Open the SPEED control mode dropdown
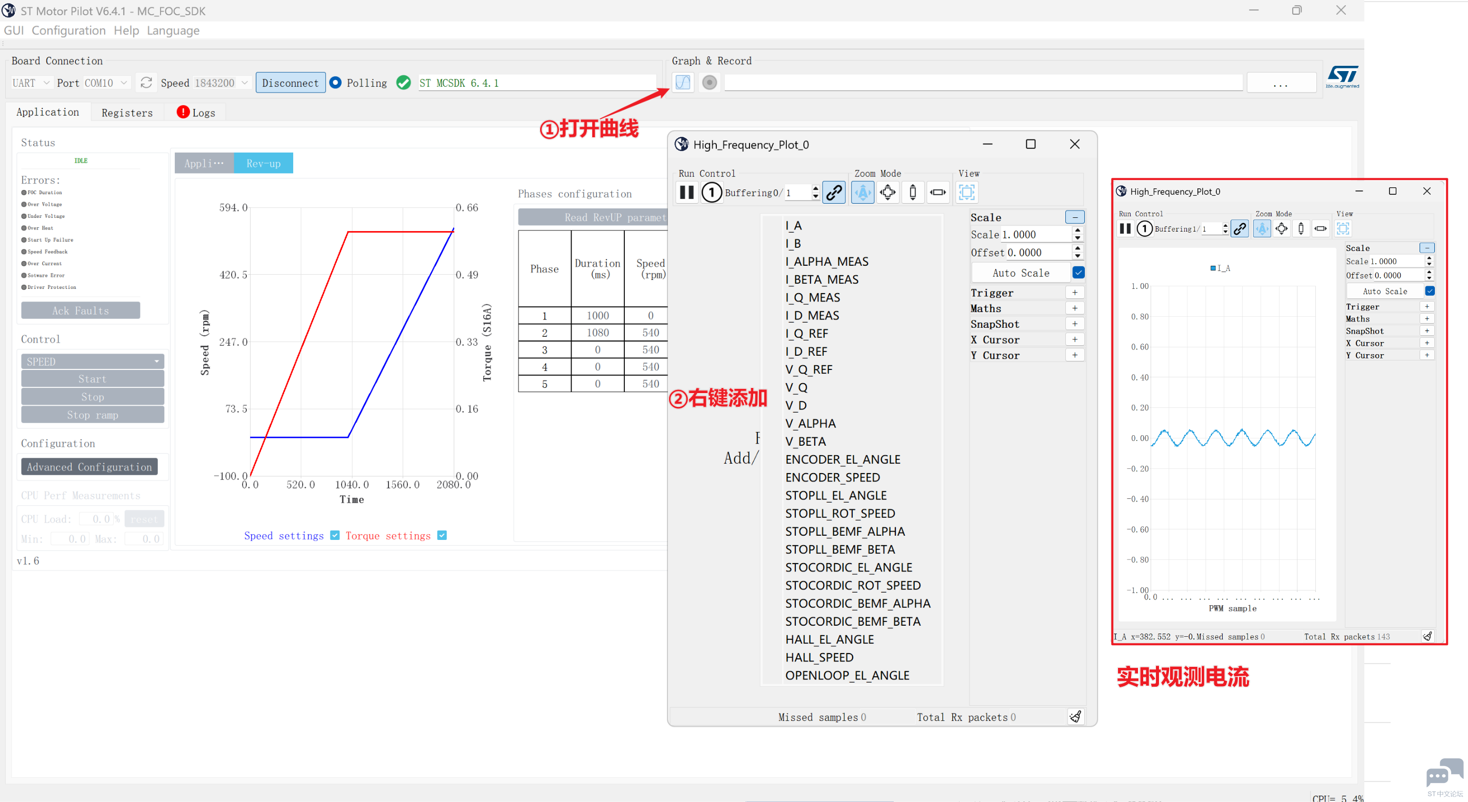 [x=92, y=362]
